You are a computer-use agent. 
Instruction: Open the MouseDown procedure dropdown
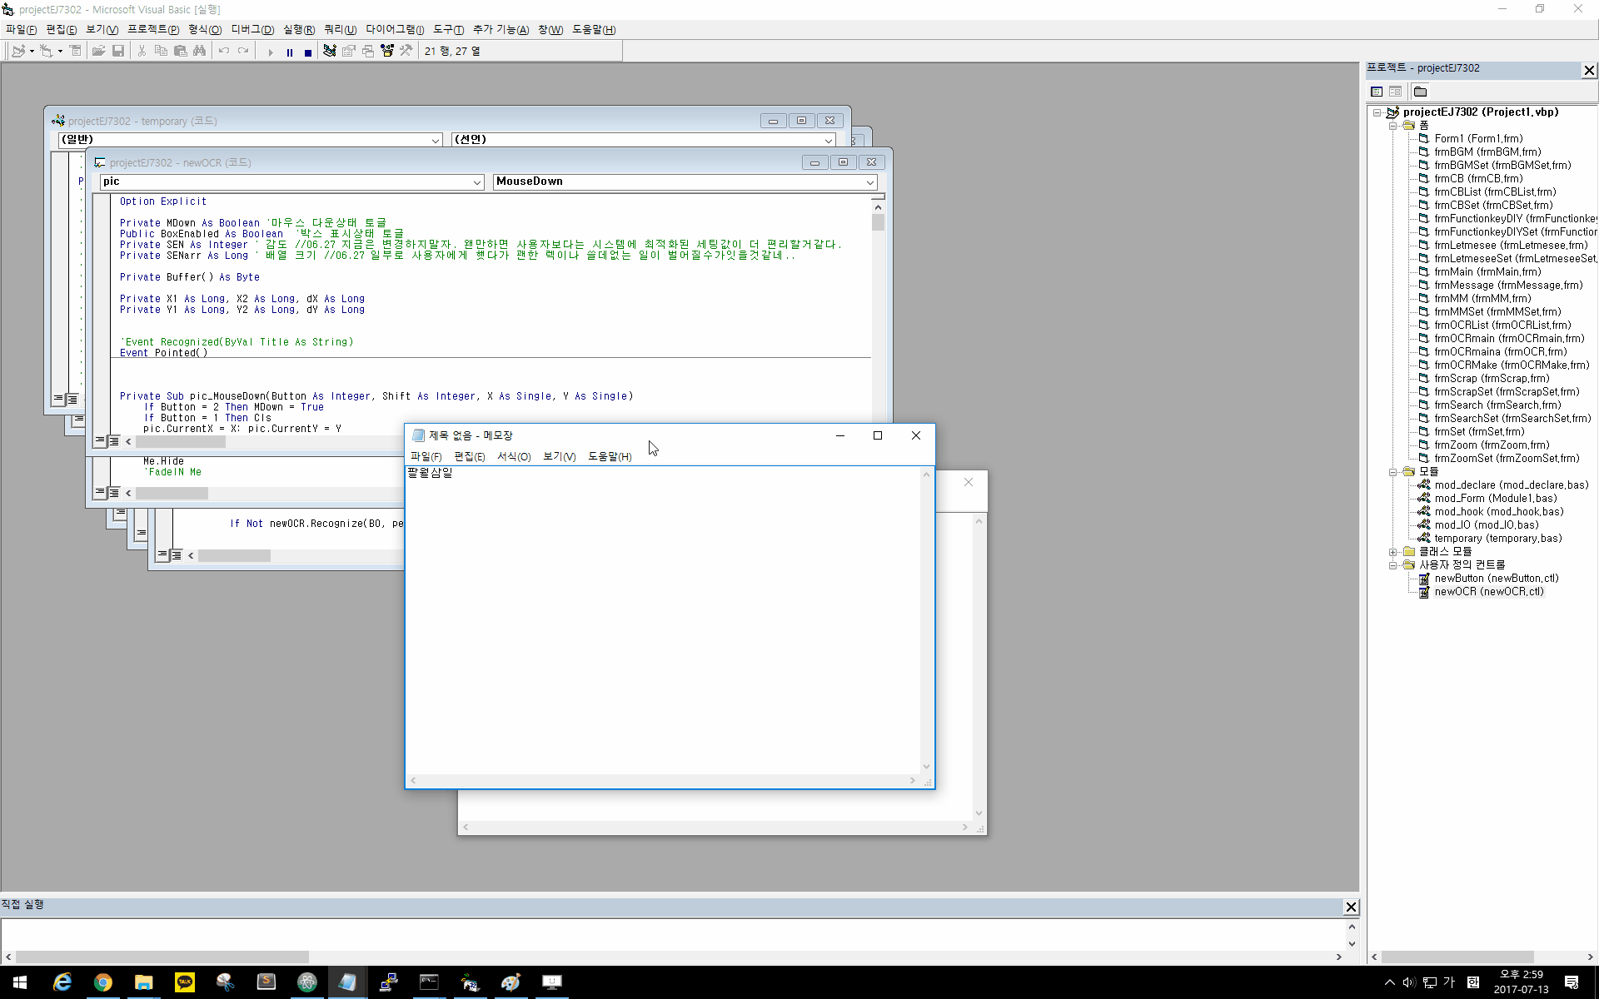click(869, 181)
